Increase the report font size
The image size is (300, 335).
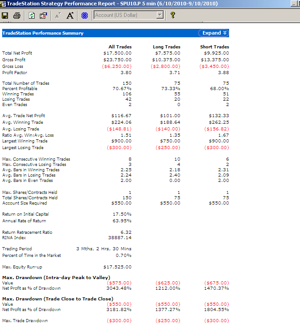(70, 16)
